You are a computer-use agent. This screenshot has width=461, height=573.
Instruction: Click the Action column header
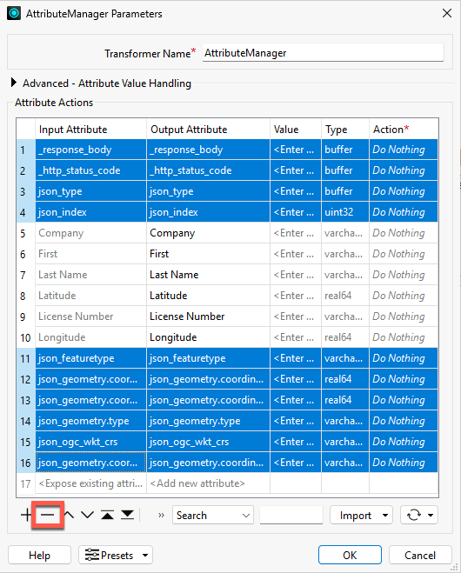404,129
